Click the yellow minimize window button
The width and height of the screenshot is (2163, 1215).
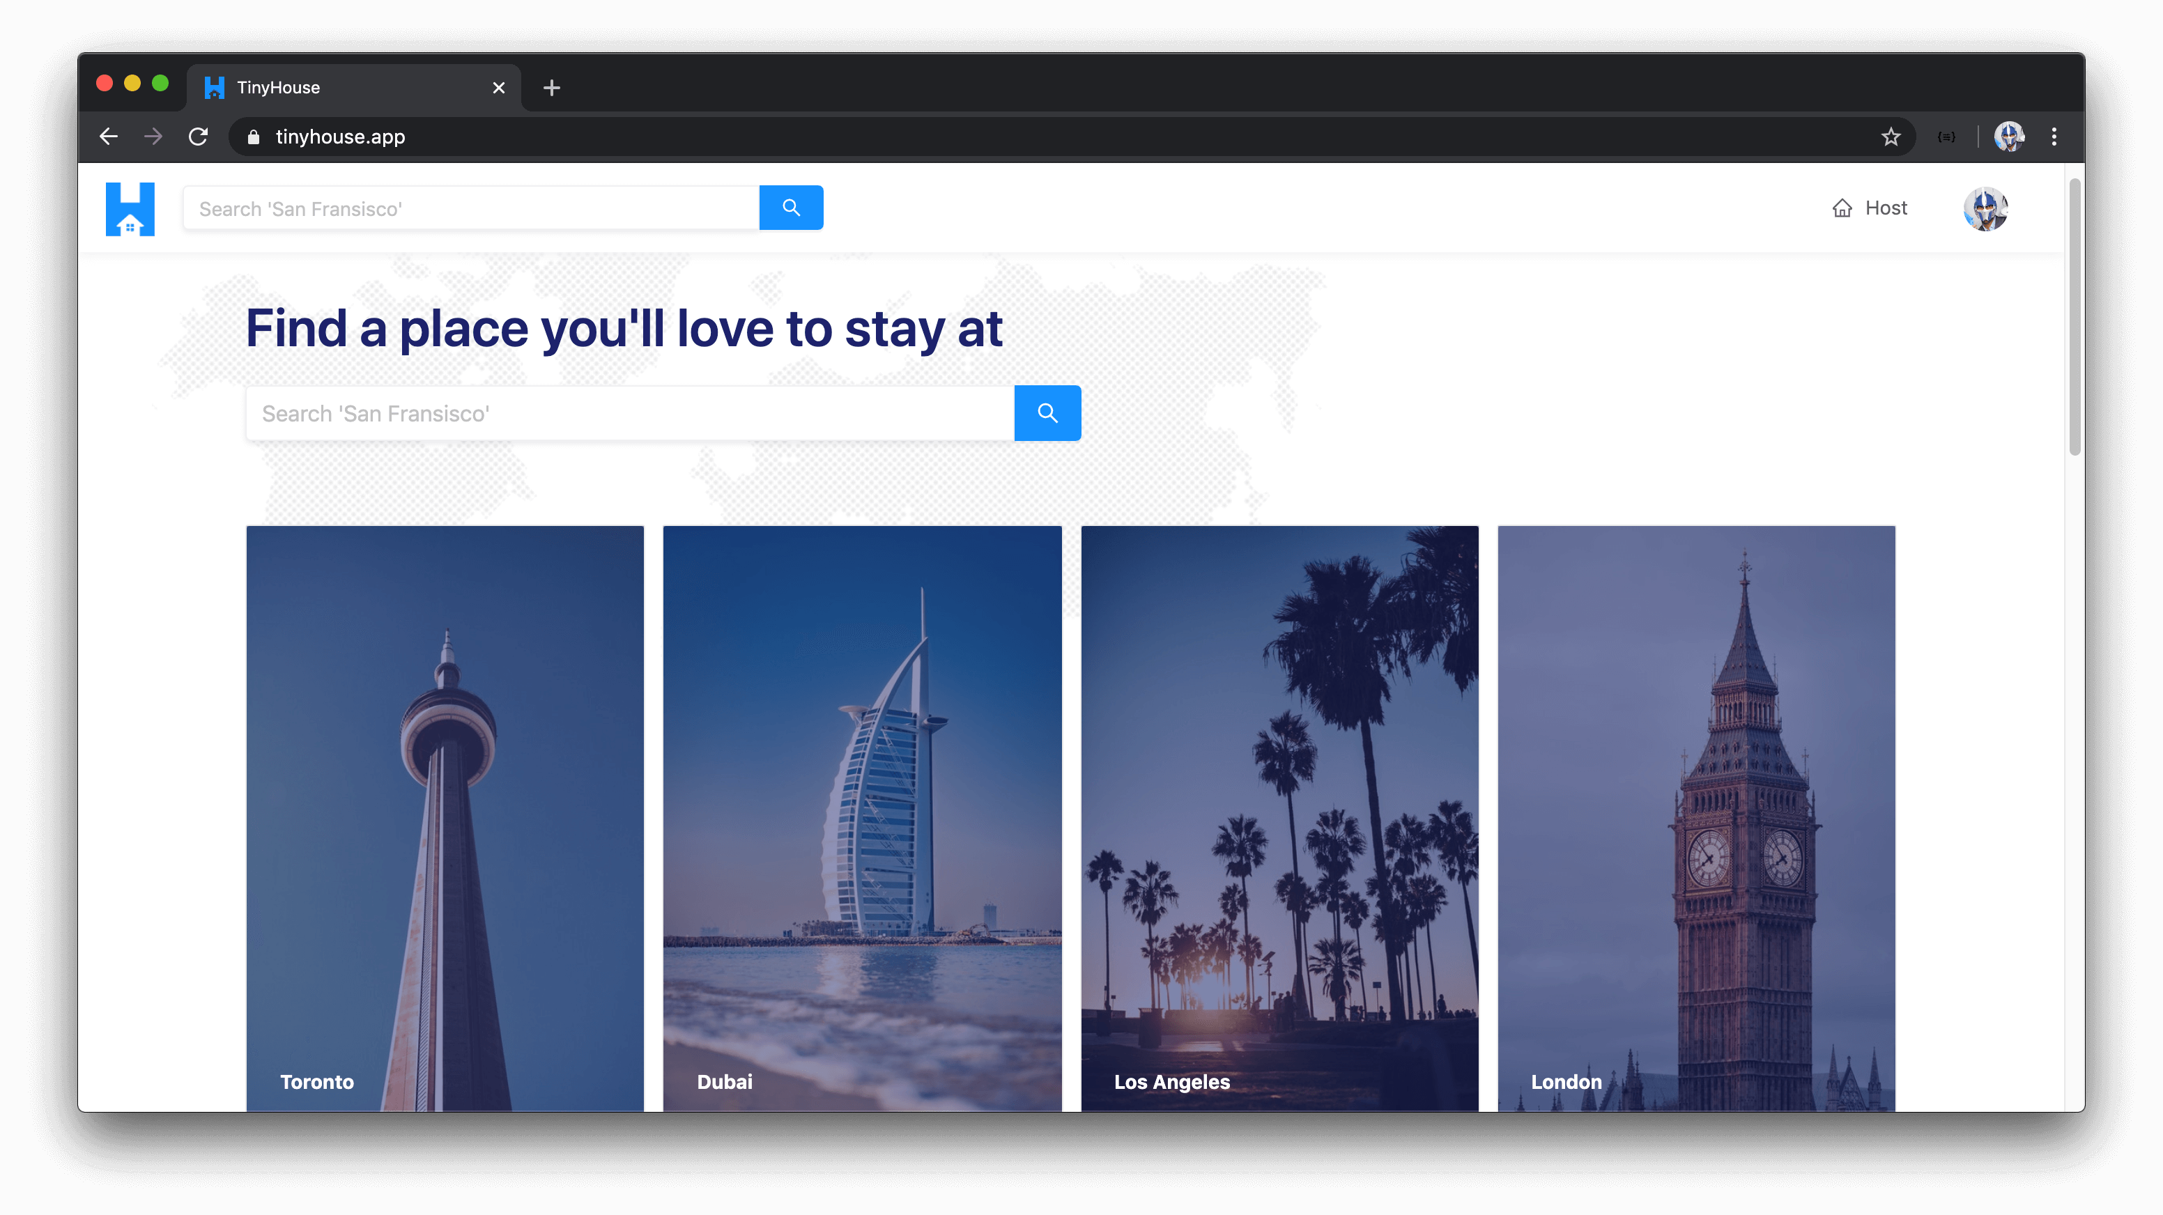[x=132, y=83]
